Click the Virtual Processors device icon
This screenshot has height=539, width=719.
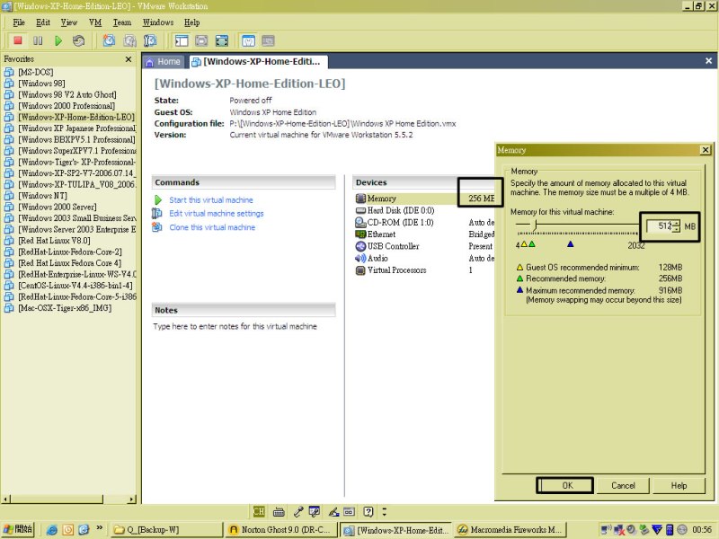[360, 270]
